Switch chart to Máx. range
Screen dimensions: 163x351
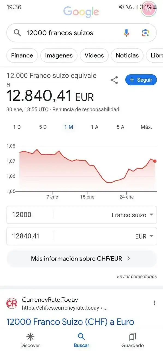click(146, 127)
